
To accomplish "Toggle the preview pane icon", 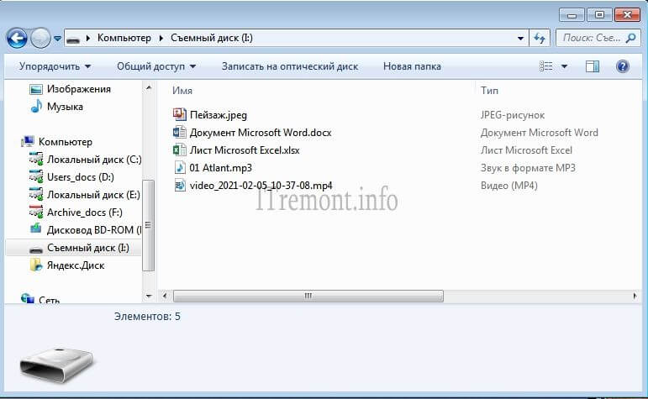I will (x=592, y=66).
